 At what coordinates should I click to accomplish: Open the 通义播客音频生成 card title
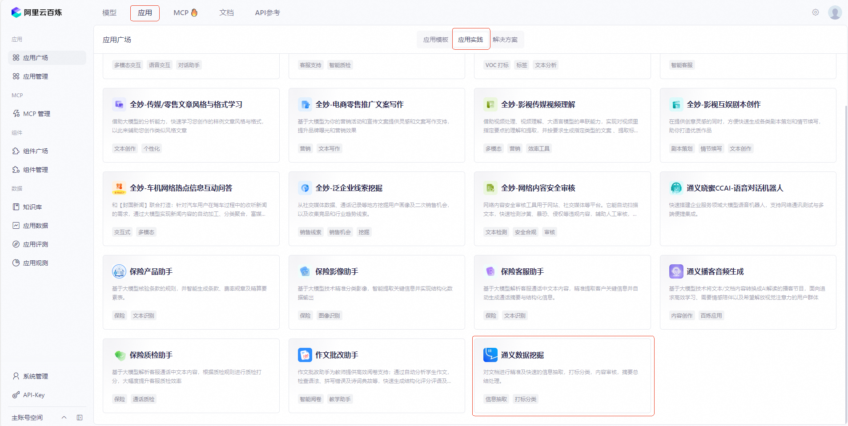(x=715, y=271)
